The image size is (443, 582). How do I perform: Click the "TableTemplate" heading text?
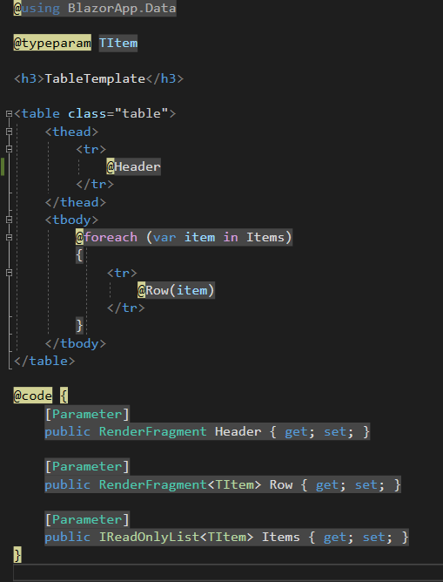click(x=95, y=78)
